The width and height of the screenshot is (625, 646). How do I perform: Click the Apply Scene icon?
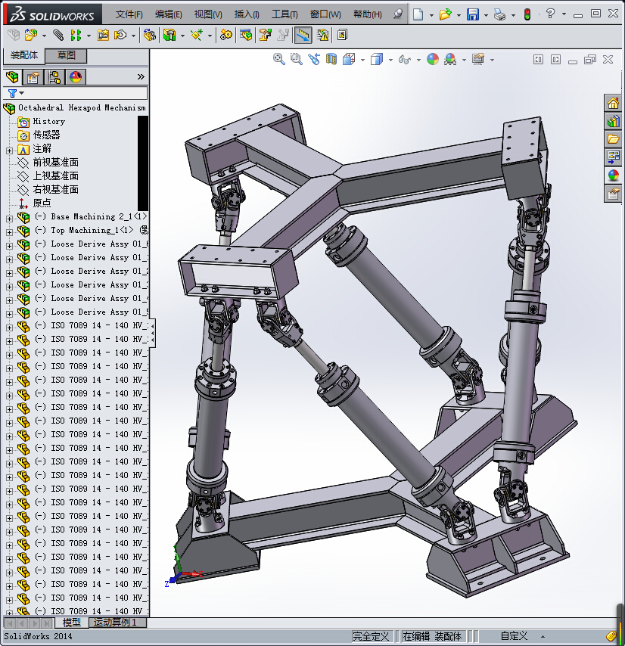[x=450, y=59]
